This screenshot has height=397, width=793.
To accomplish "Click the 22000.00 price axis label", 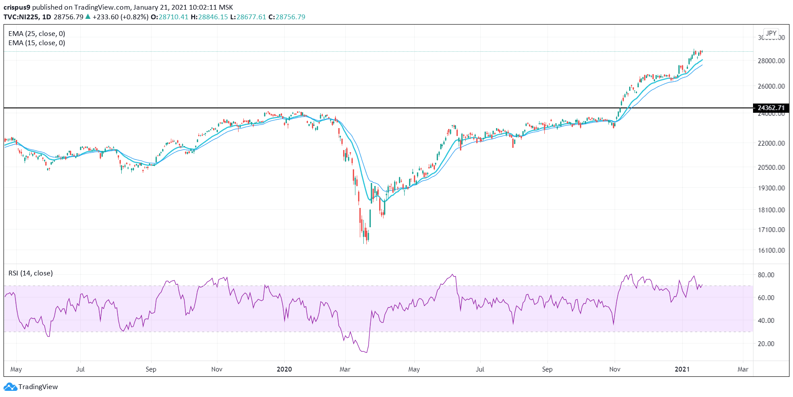I will coord(771,143).
